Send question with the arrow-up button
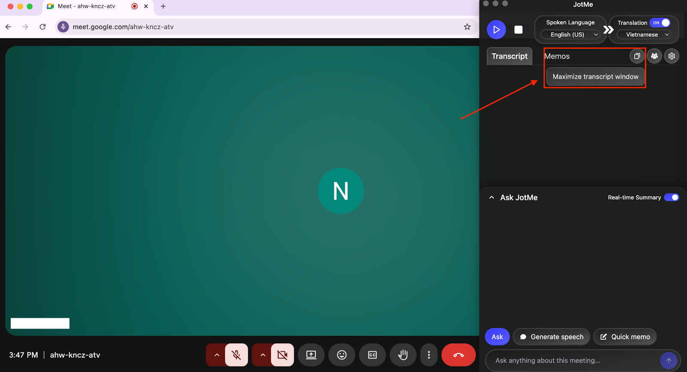 pyautogui.click(x=669, y=360)
